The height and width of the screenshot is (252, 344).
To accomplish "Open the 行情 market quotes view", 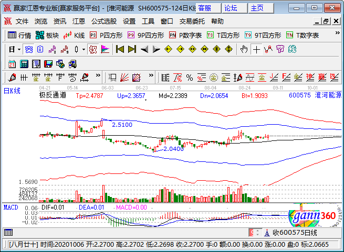I will (19, 35).
